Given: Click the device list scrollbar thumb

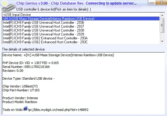Looking at the screenshot, I should pyautogui.click(x=162, y=25).
